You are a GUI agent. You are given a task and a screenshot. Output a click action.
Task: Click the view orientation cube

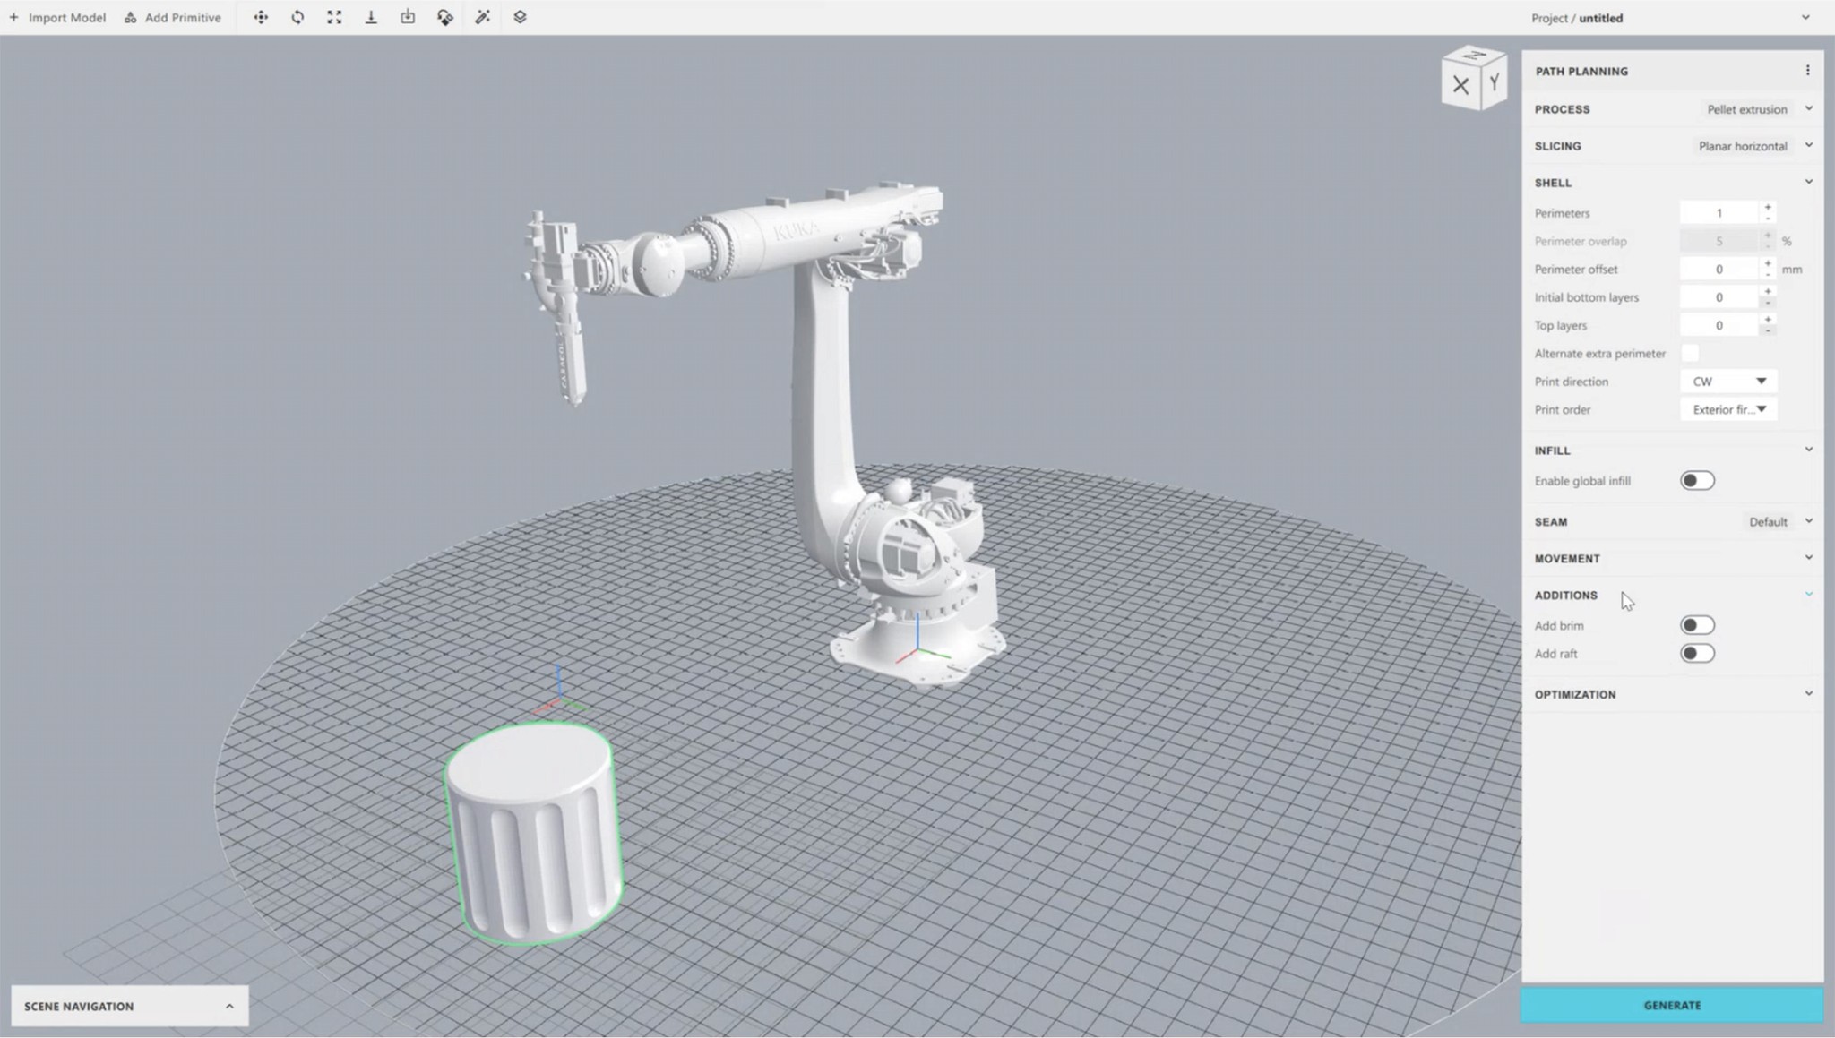coord(1474,80)
